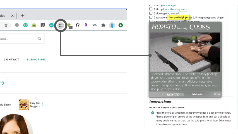
Task: Click the highlighted fresh peeled ginger text
Action: [x=178, y=17]
